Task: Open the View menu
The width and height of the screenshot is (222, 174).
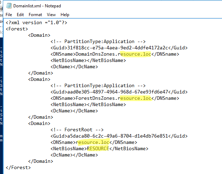Action: click(x=51, y=15)
